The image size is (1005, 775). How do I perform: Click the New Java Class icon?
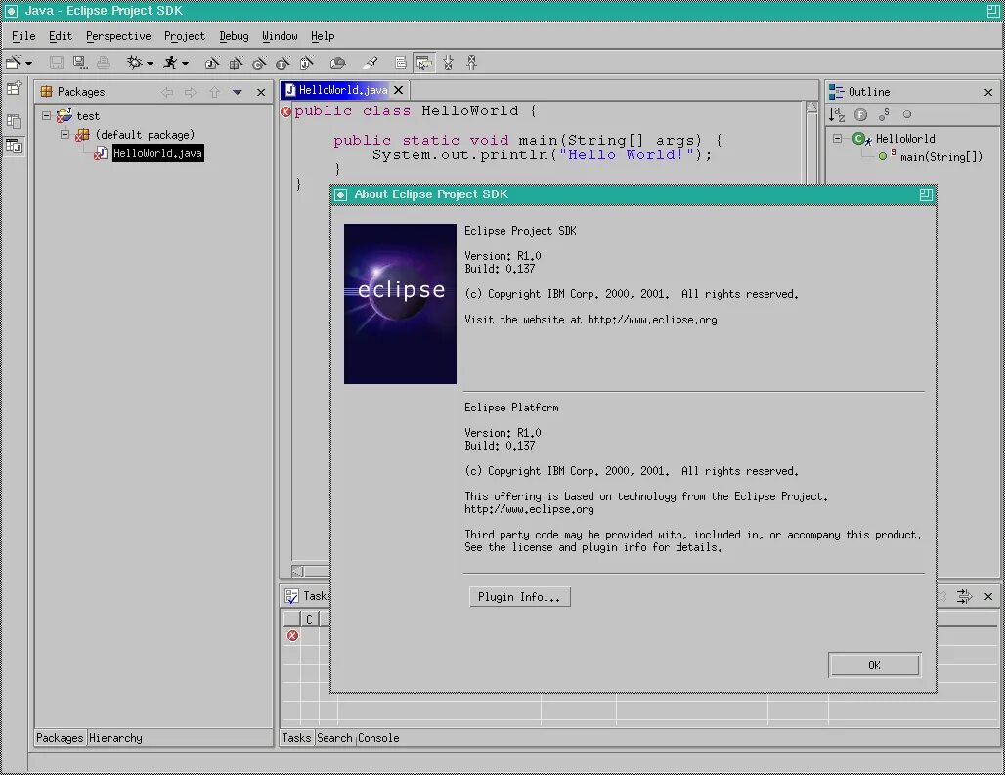pyautogui.click(x=259, y=63)
